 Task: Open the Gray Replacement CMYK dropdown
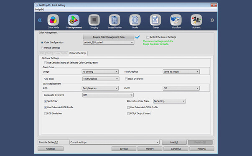(181, 88)
